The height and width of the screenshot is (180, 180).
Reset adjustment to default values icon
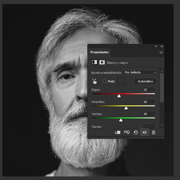click(136, 132)
